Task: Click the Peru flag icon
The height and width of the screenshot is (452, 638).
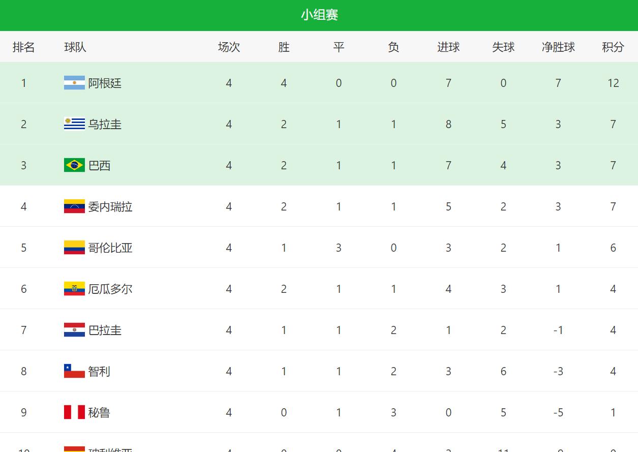Action: [74, 412]
